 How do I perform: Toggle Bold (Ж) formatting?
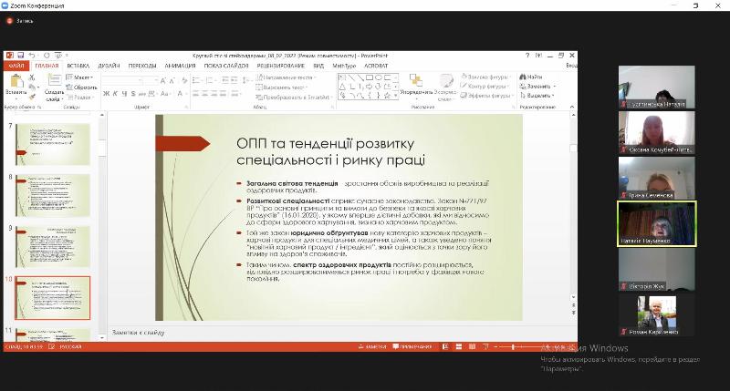pyautogui.click(x=106, y=94)
